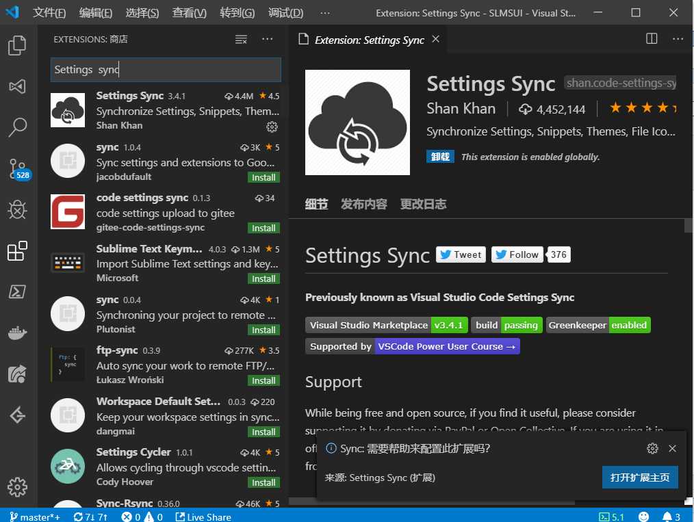Open the diamond arrow icon in activity bar
Image resolution: width=694 pixels, height=522 pixels.
(x=17, y=415)
